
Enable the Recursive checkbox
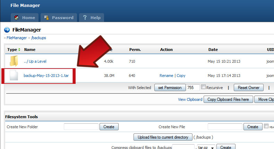point(204,87)
